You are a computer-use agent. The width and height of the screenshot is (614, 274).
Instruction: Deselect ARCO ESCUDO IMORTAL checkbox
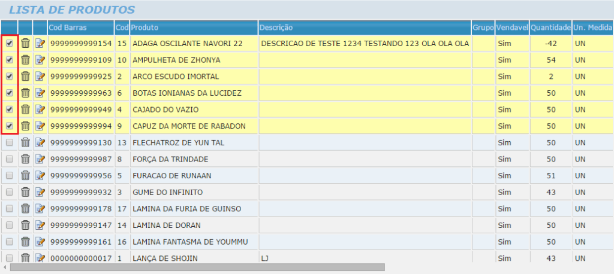[10, 76]
